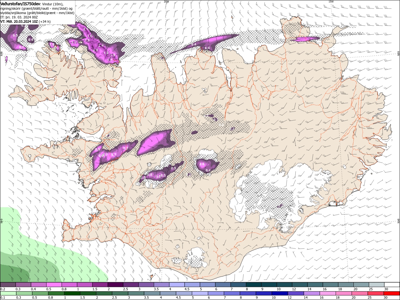Select the rain legend swatch between 3 and 3.5
The height and width of the screenshot is (300, 400).
coord(136,293)
